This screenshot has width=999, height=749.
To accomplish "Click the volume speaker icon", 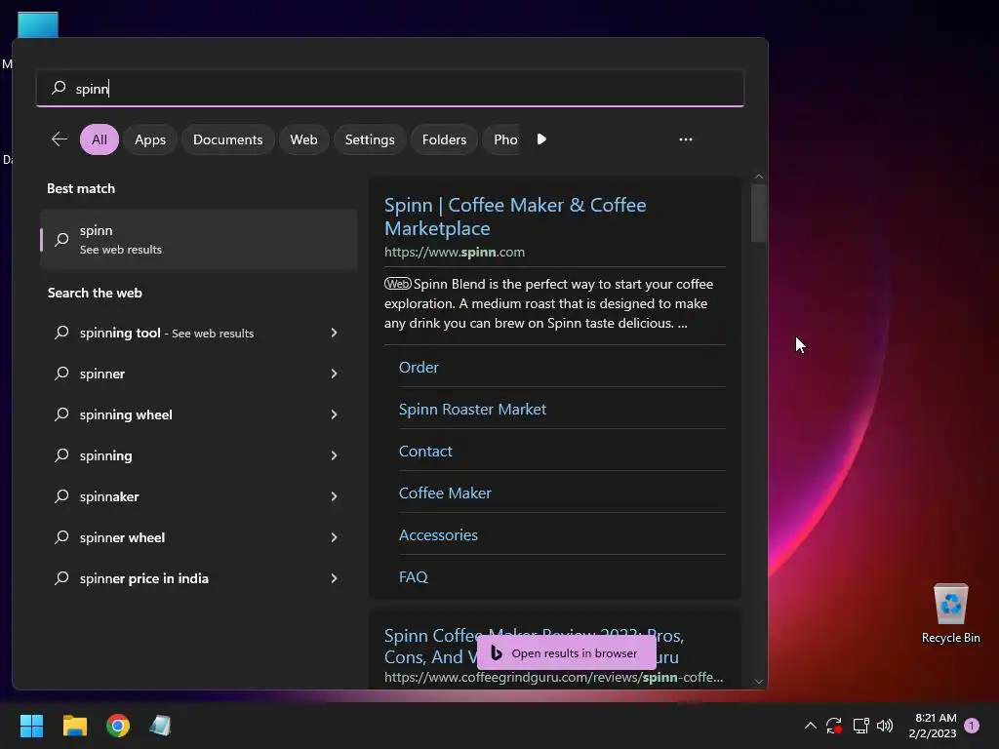I will 885,726.
